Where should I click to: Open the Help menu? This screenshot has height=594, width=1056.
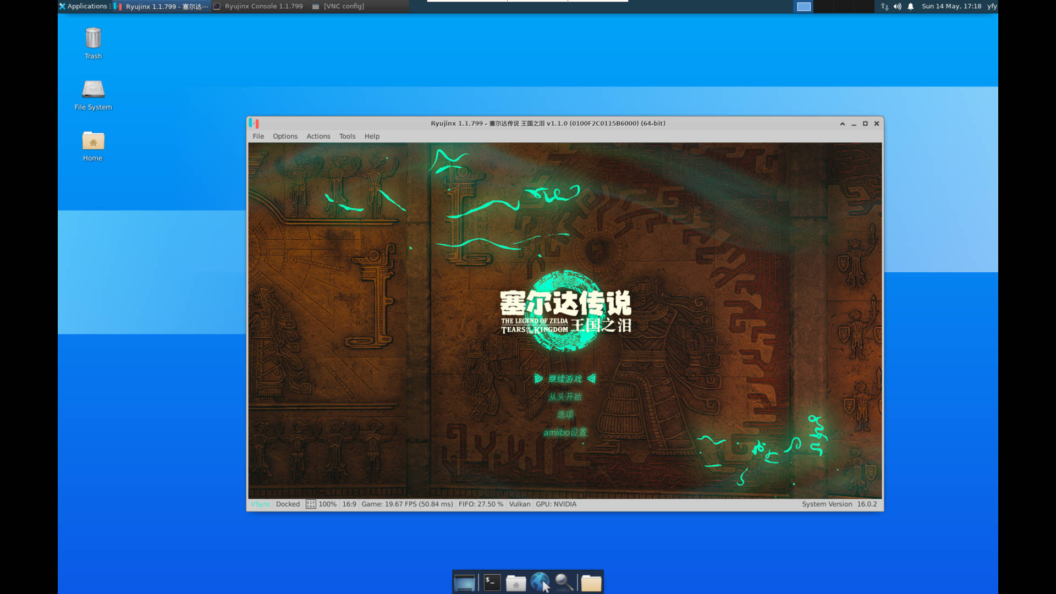(372, 136)
